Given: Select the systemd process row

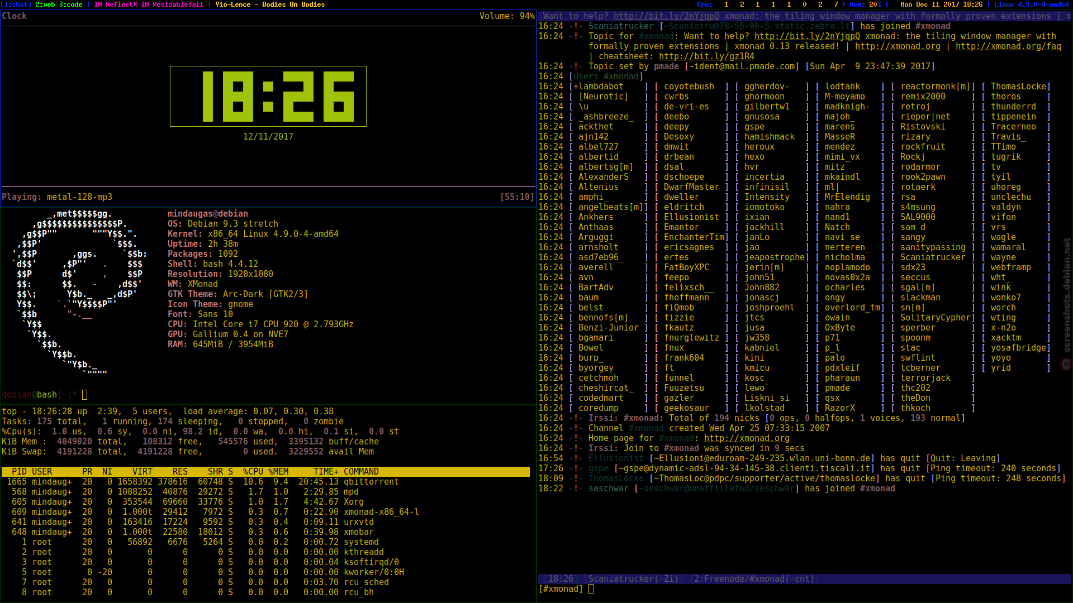Looking at the screenshot, I should (x=265, y=542).
